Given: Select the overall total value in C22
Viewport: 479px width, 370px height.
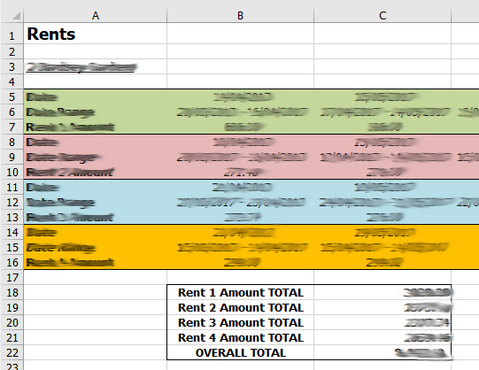Looking at the screenshot, I should [x=382, y=353].
